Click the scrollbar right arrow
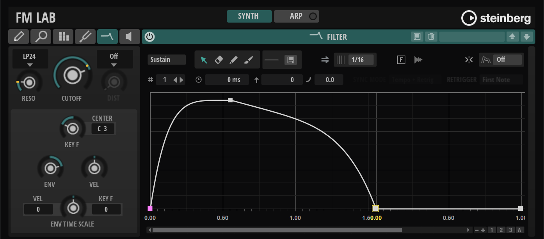This screenshot has width=544, height=239. (x=468, y=230)
